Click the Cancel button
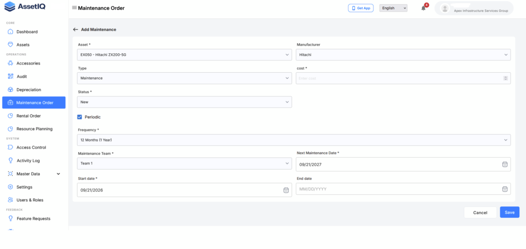Viewport: 526px width, 249px height. tap(480, 212)
